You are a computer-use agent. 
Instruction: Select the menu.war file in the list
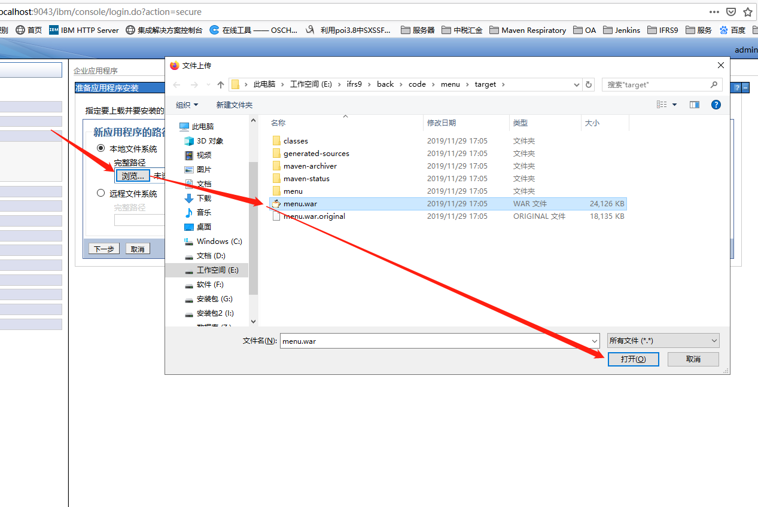click(x=300, y=203)
